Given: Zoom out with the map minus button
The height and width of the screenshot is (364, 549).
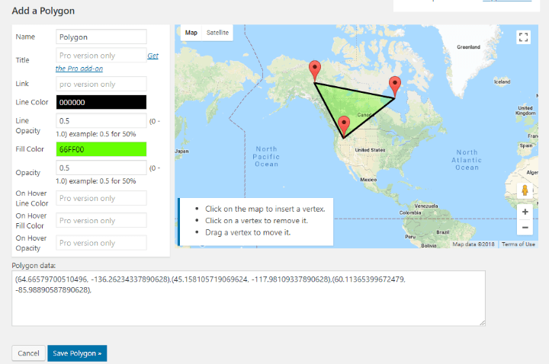Looking at the screenshot, I should pyautogui.click(x=525, y=227).
